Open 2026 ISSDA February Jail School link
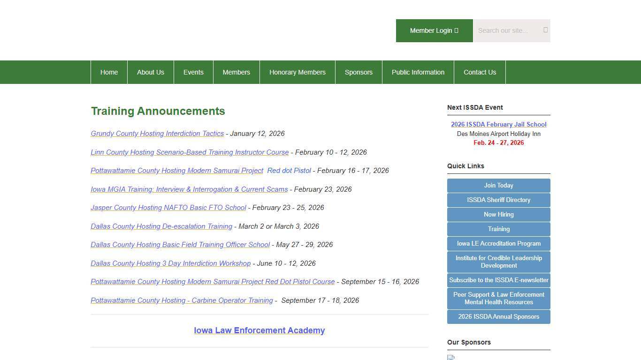 pyautogui.click(x=498, y=124)
